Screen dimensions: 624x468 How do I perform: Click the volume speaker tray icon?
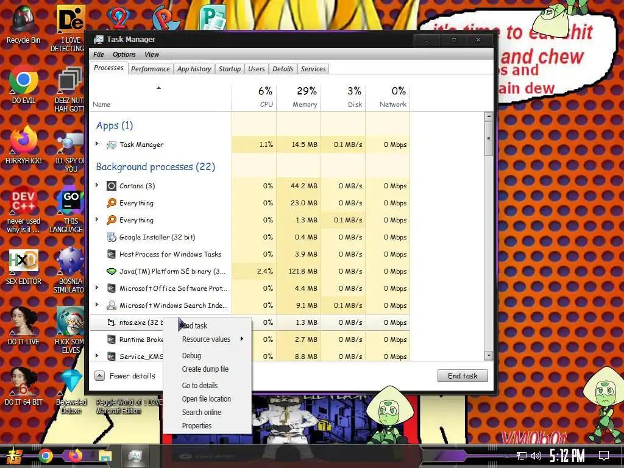pyautogui.click(x=536, y=456)
